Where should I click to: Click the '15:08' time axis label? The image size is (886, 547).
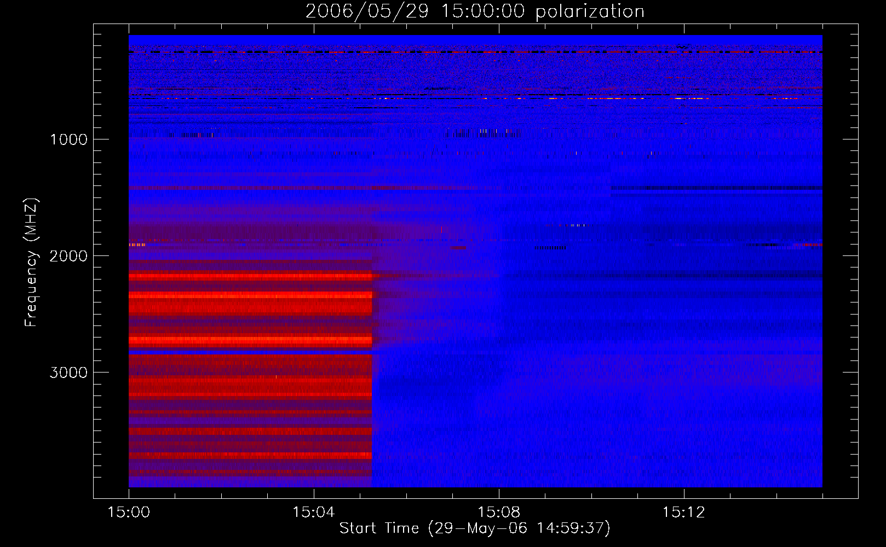coord(499,512)
